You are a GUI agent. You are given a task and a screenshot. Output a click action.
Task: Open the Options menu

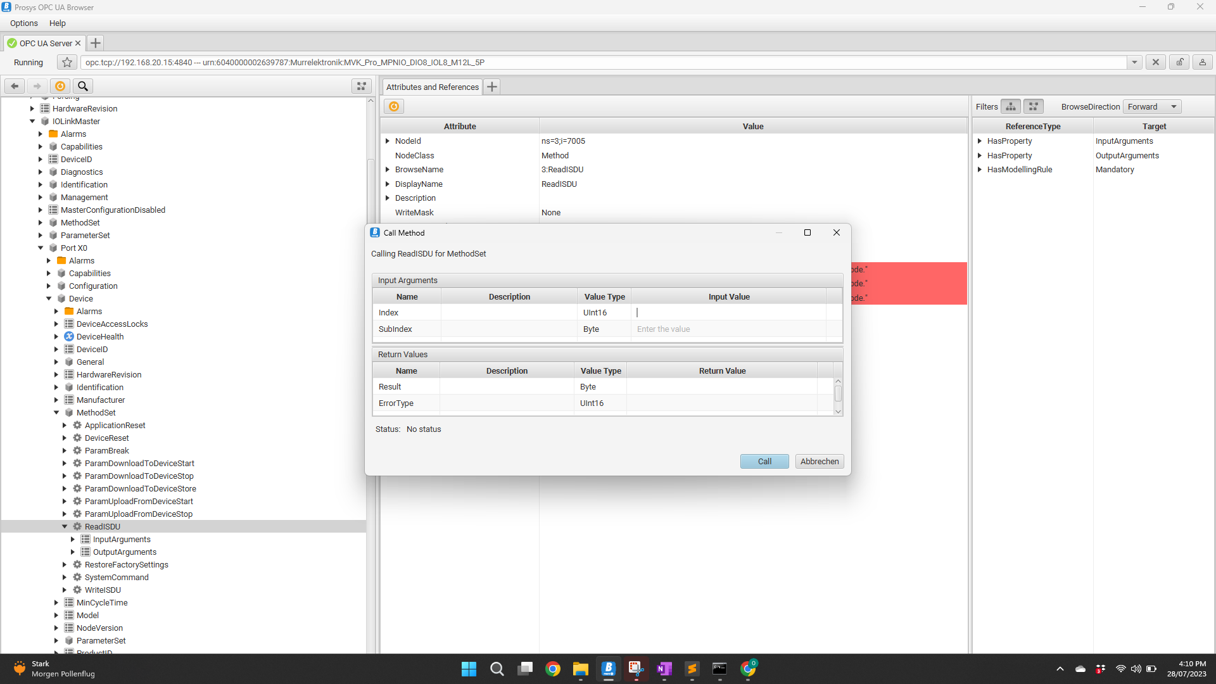pyautogui.click(x=23, y=23)
